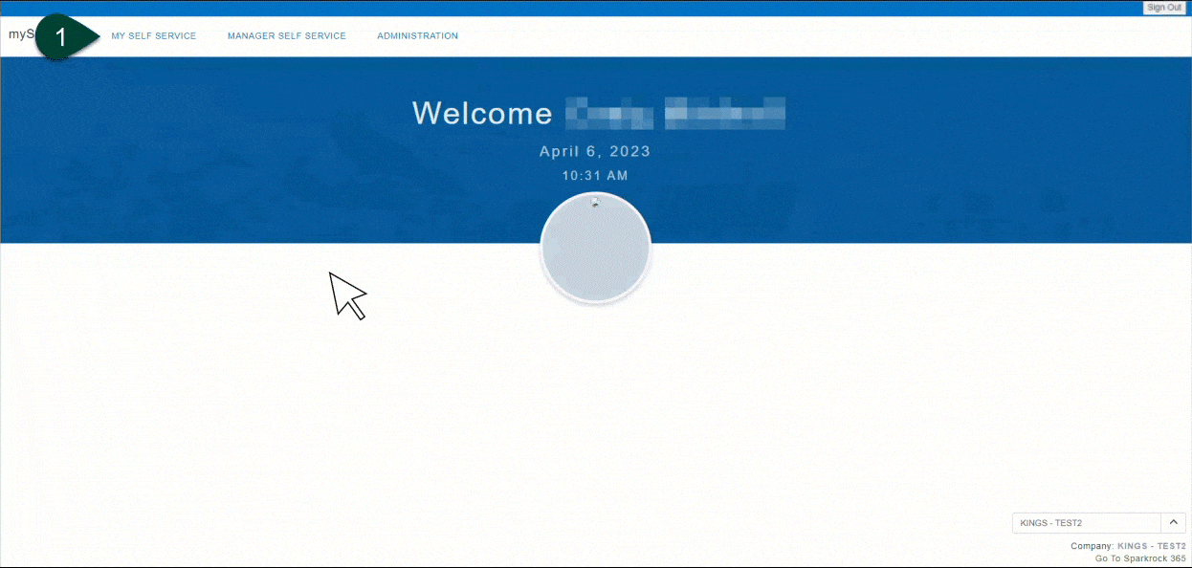The image size is (1192, 568).
Task: Follow the Go To Sparkrock 365 link
Action: tap(1140, 558)
